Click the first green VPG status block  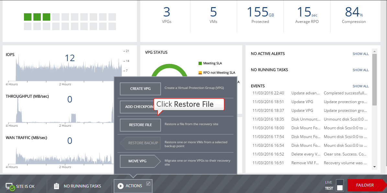point(28,17)
